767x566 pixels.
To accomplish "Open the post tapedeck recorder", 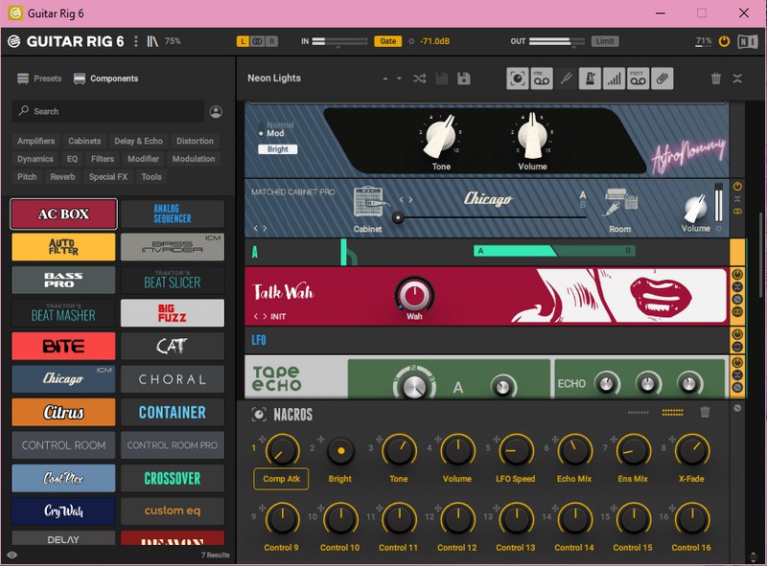I will pyautogui.click(x=637, y=79).
